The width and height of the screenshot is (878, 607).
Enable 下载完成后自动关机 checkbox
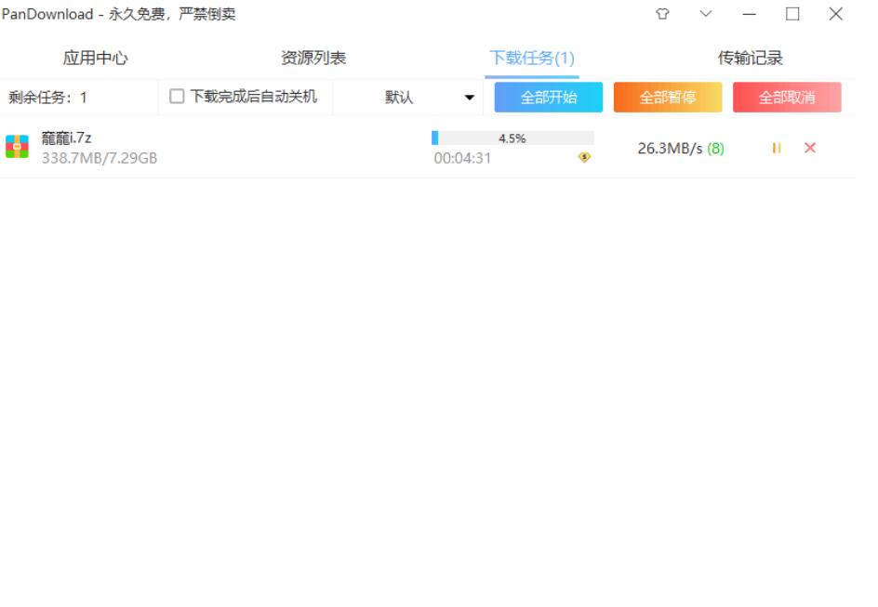pyautogui.click(x=177, y=97)
